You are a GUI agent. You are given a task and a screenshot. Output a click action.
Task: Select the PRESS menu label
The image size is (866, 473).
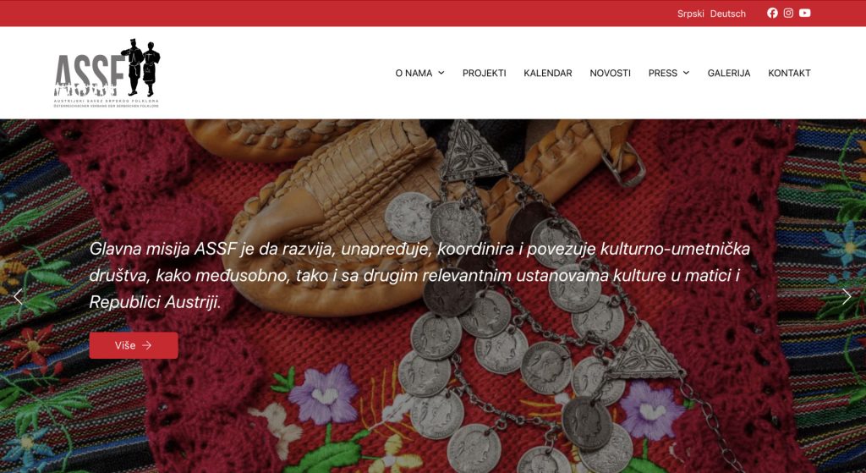663,73
